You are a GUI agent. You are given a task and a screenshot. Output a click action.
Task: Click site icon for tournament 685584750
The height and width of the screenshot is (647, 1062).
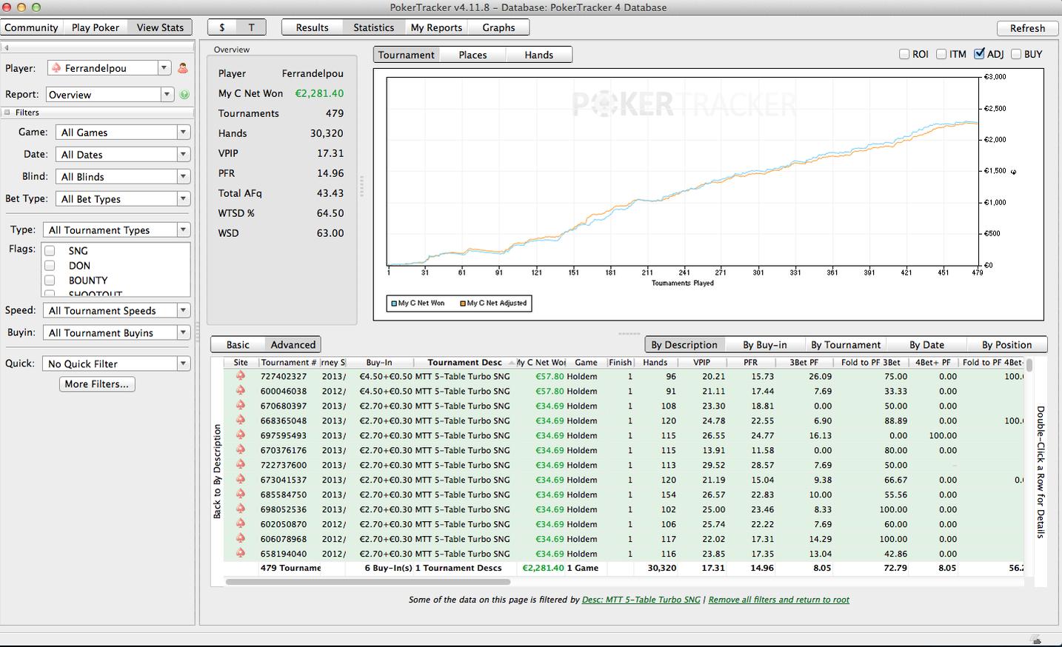[241, 495]
